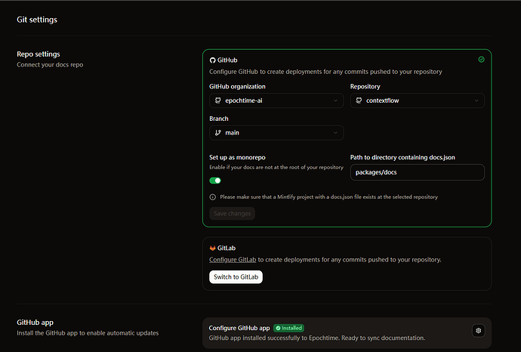Open the Repository dropdown showing contextflow
521x352 pixels.
tap(417, 100)
